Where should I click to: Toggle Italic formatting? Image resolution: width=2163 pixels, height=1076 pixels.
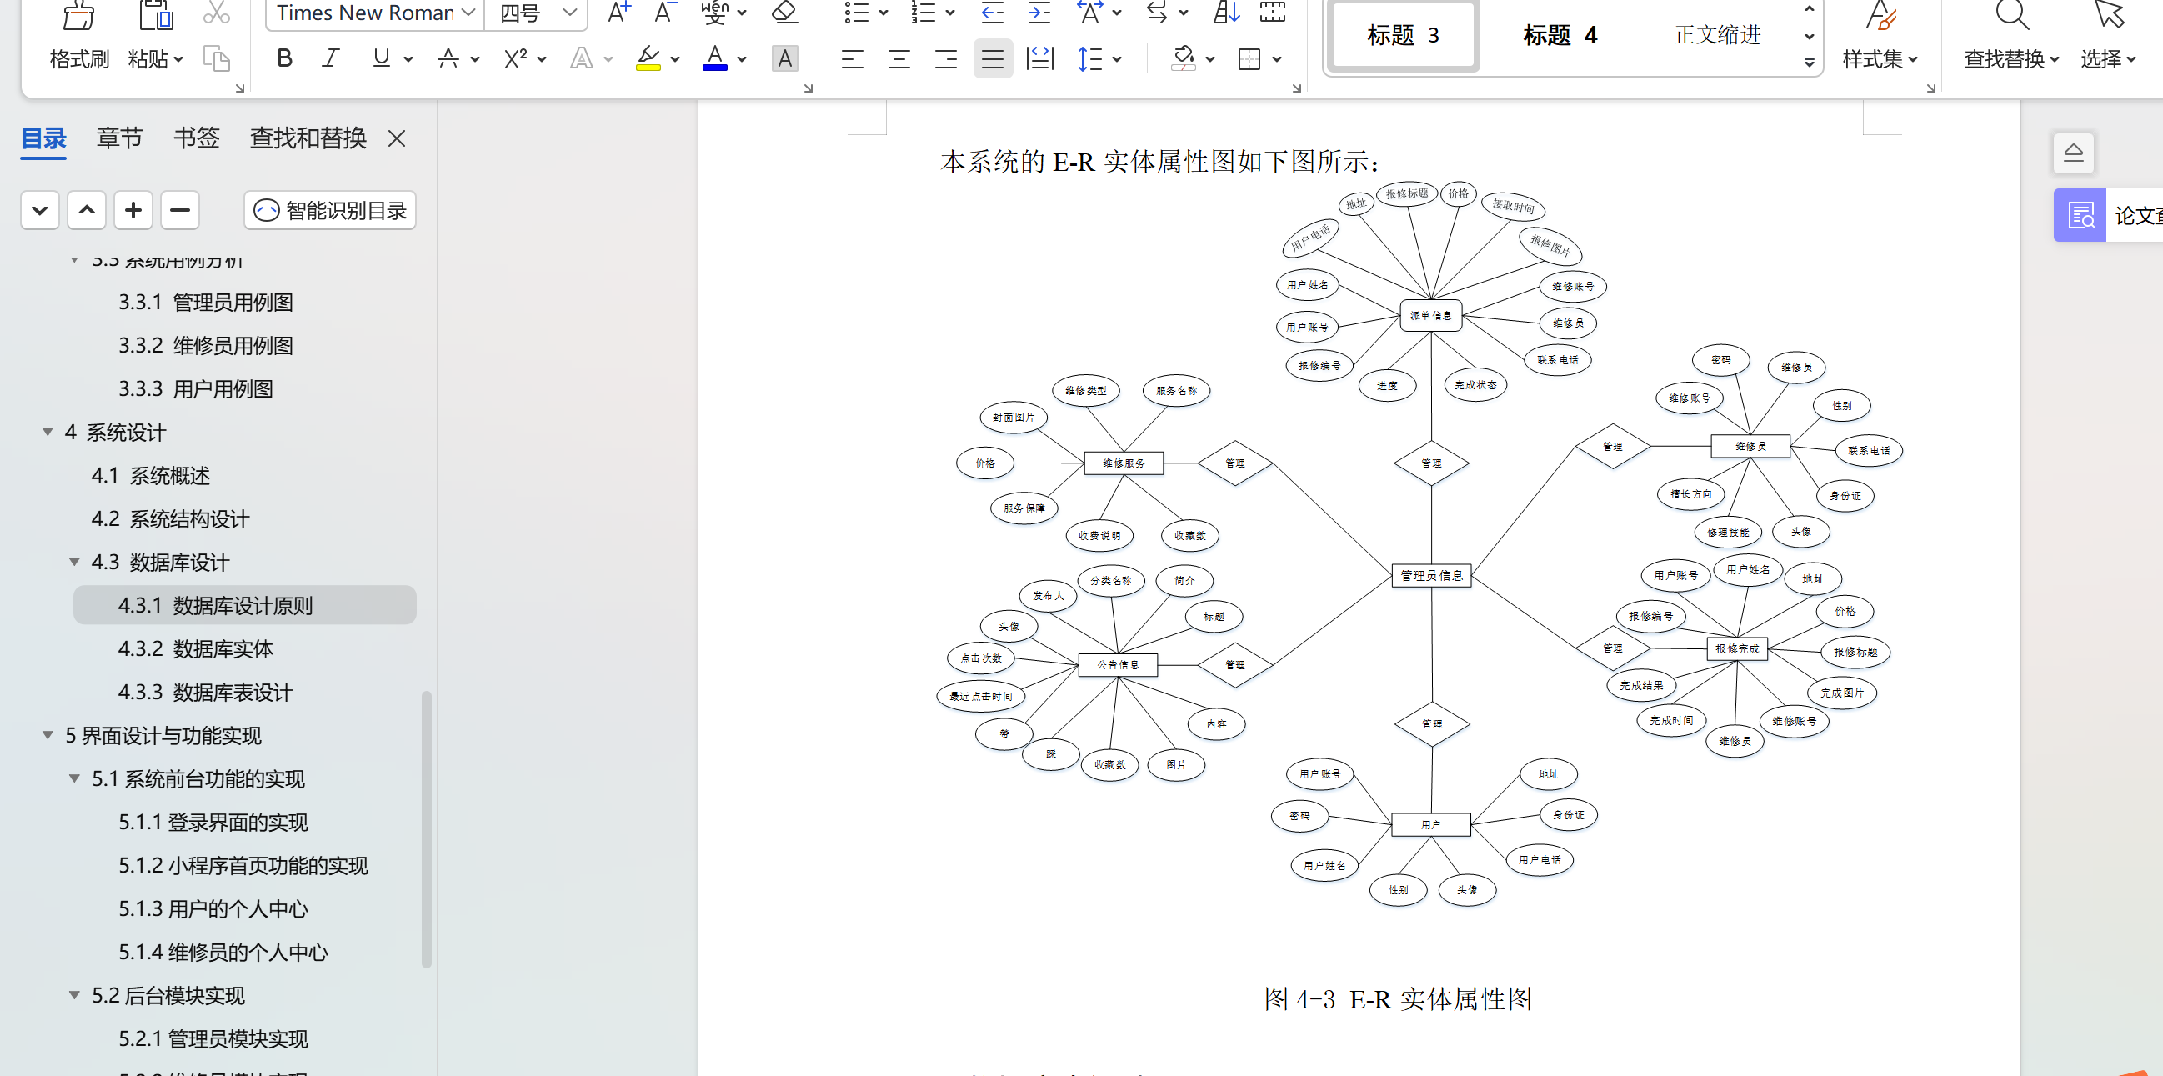click(x=331, y=58)
